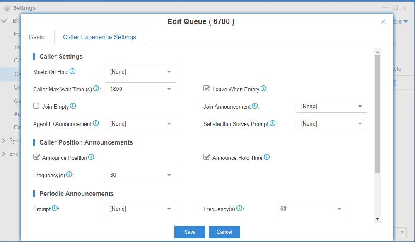Click info icon beside Join Announcement
The width and height of the screenshot is (415, 242).
point(255,106)
